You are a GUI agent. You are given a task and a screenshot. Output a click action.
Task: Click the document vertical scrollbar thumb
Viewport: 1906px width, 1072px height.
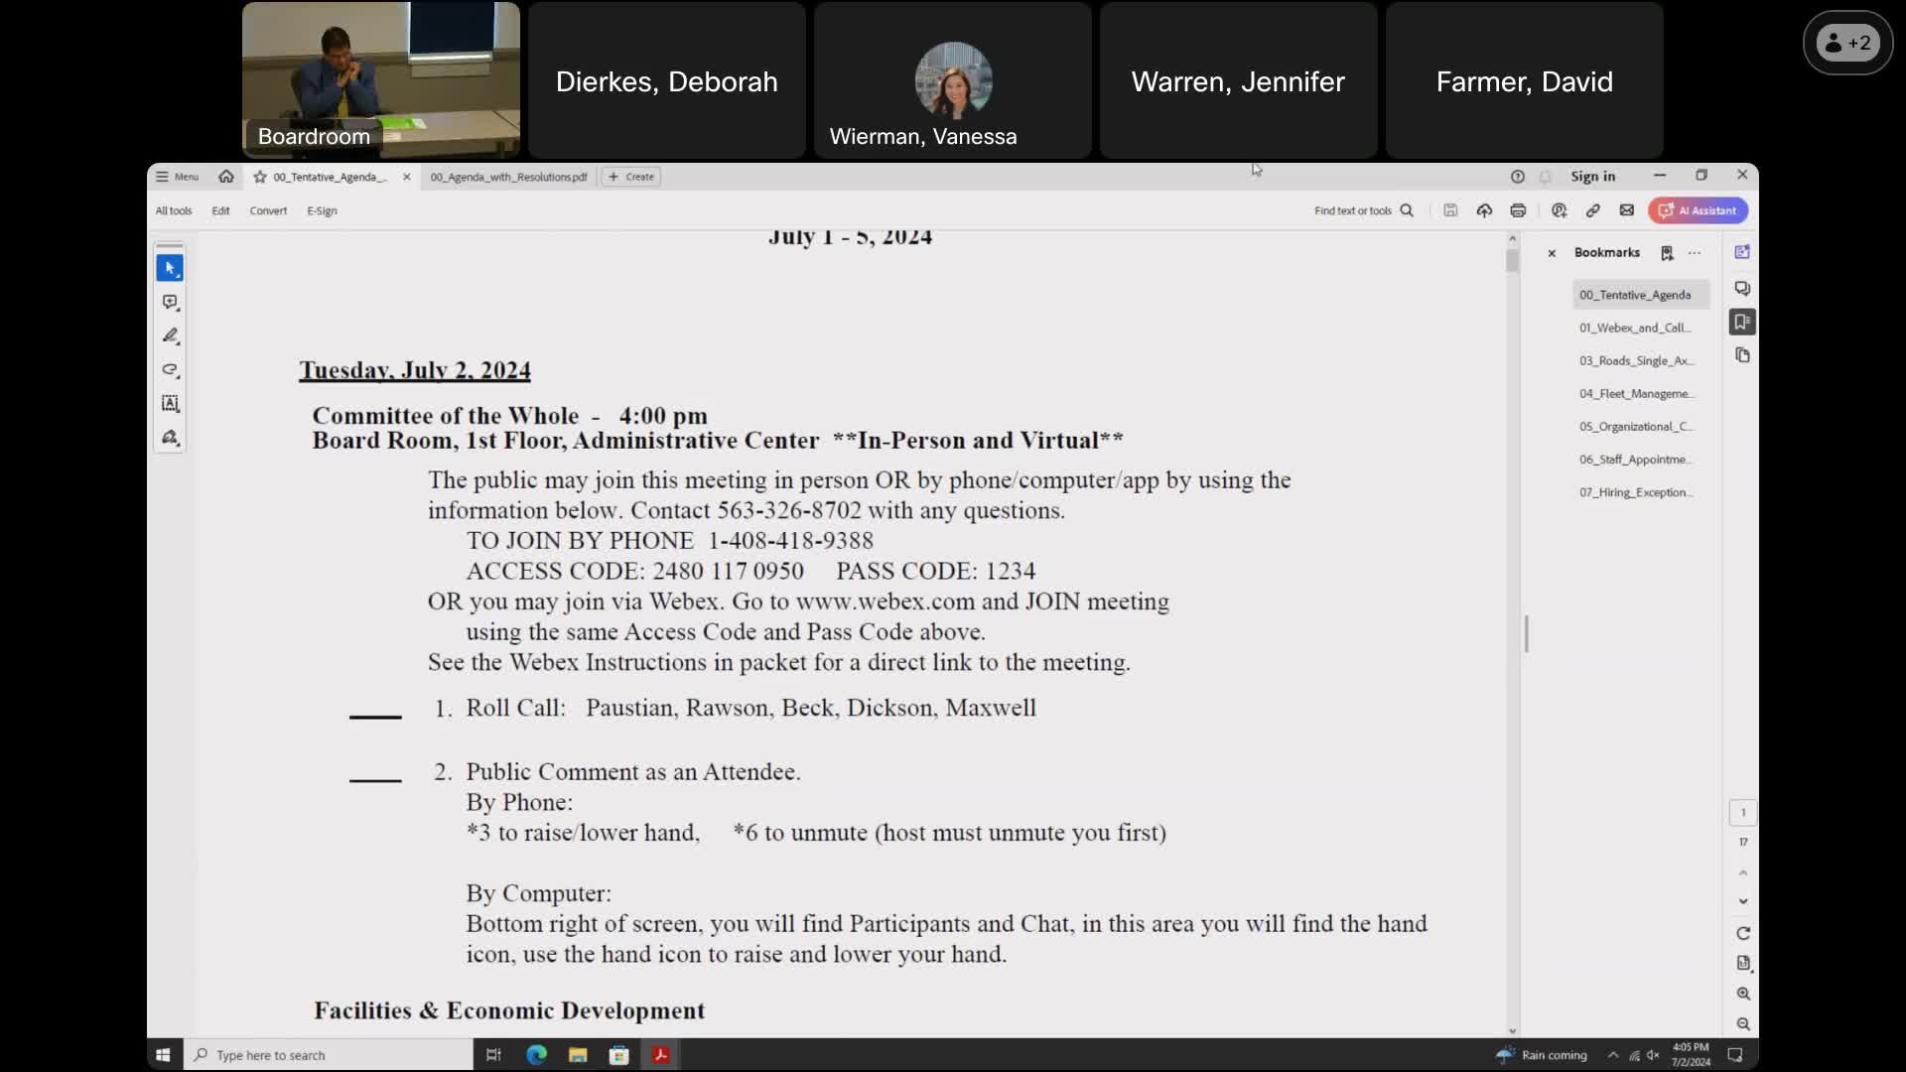point(1512,261)
